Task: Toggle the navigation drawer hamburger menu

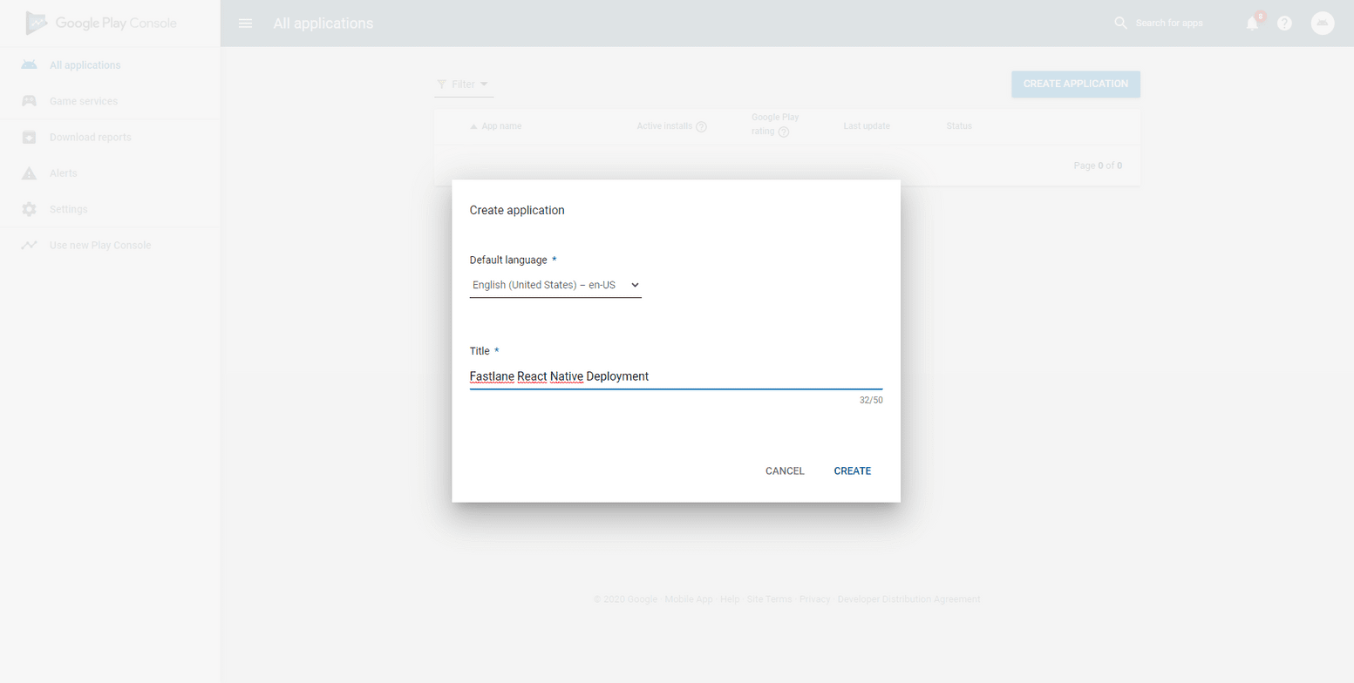Action: coord(245,24)
